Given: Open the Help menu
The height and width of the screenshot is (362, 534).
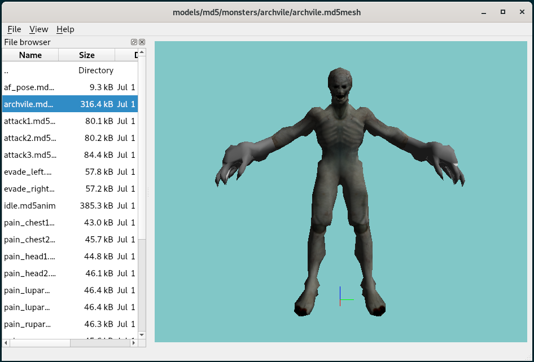Looking at the screenshot, I should tap(65, 29).
